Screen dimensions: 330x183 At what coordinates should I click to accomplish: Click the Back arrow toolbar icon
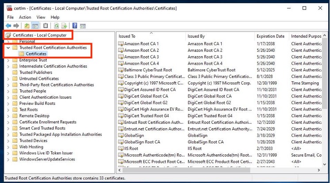click(8, 26)
